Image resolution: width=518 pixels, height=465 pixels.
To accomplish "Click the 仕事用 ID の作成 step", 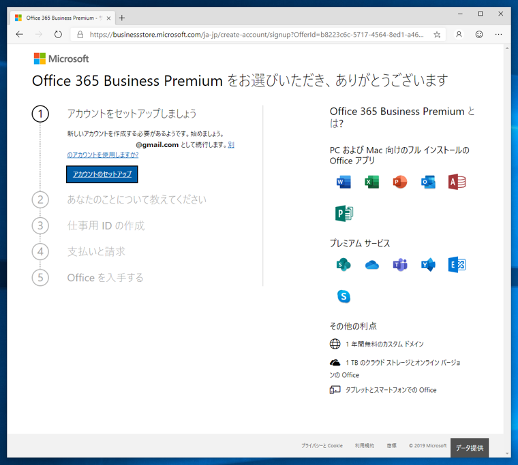I will (106, 226).
